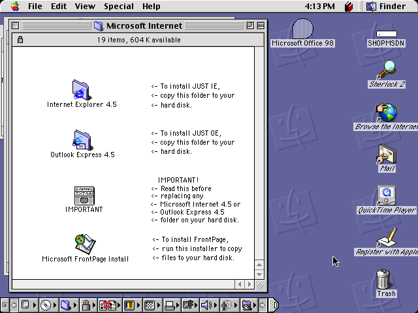Viewport: 418px width, 313px height.
Task: Select the QuickTime Player desktop icon
Action: [387, 195]
